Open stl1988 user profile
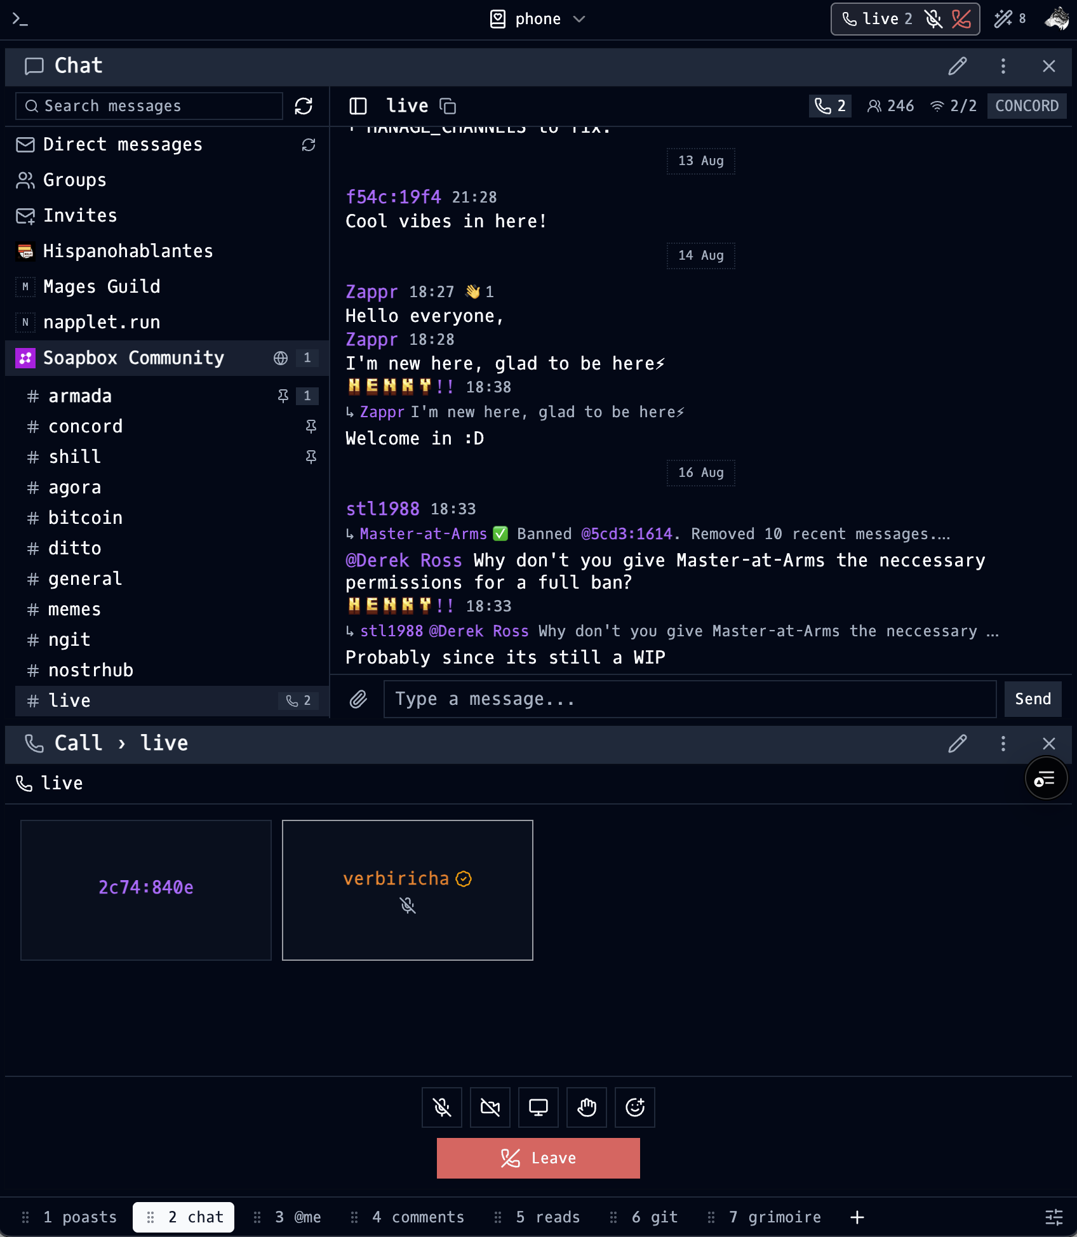This screenshot has width=1077, height=1237. [382, 509]
